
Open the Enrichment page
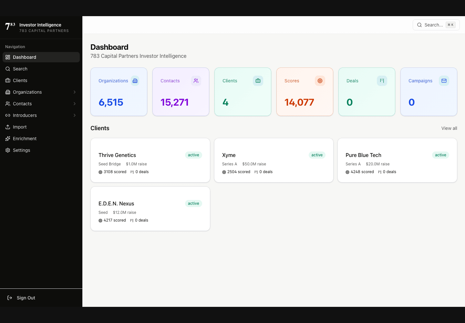click(41, 139)
